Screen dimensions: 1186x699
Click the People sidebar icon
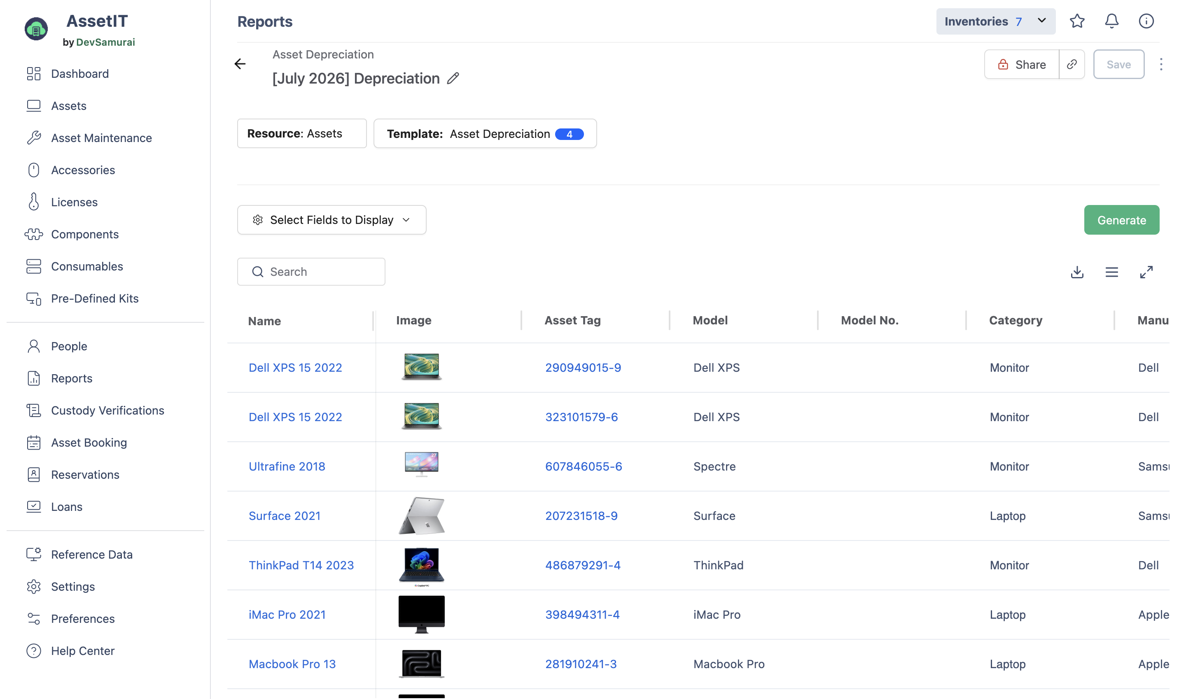pos(33,346)
